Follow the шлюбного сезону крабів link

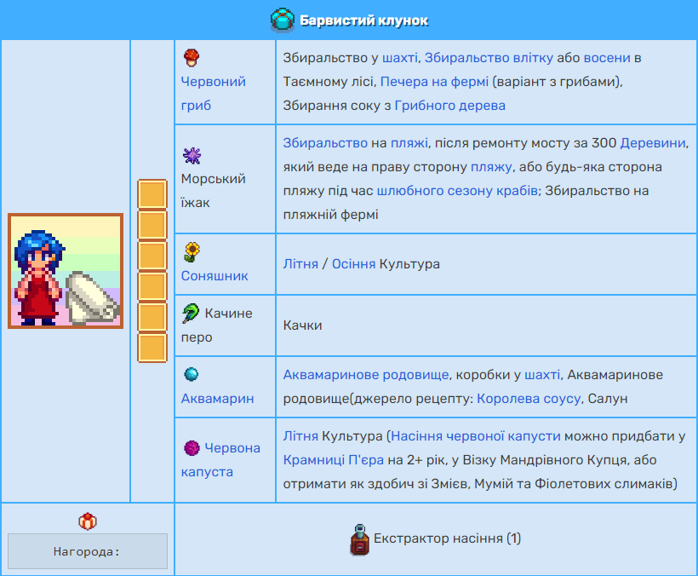pos(457,191)
